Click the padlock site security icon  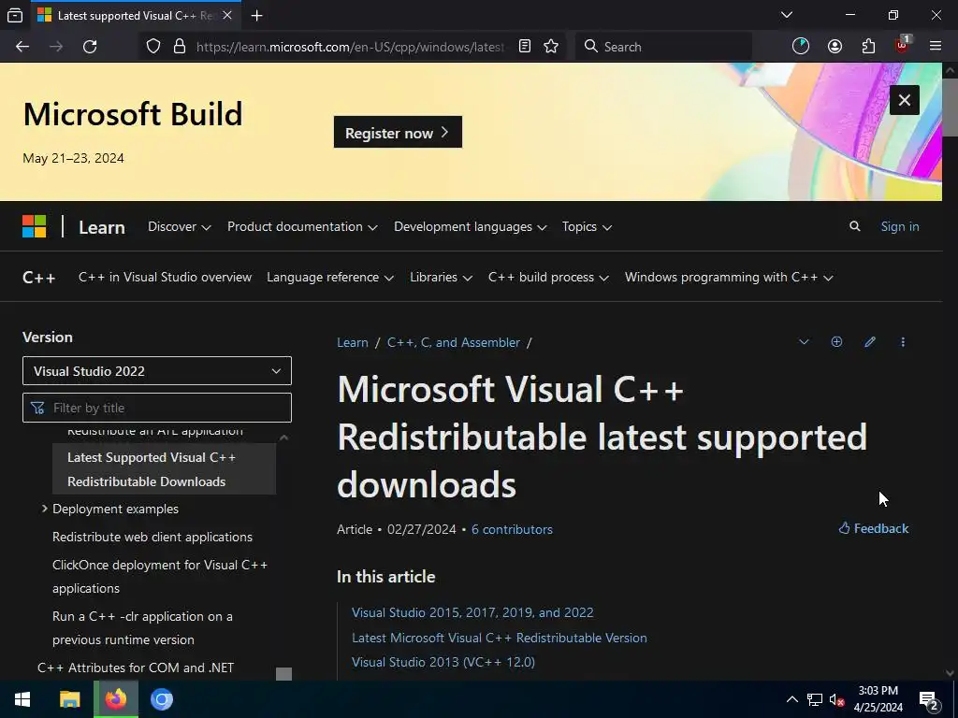(x=180, y=47)
